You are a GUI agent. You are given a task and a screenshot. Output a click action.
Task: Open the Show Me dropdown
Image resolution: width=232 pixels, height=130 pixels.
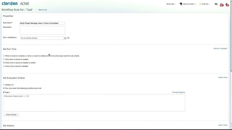click(x=171, y=4)
